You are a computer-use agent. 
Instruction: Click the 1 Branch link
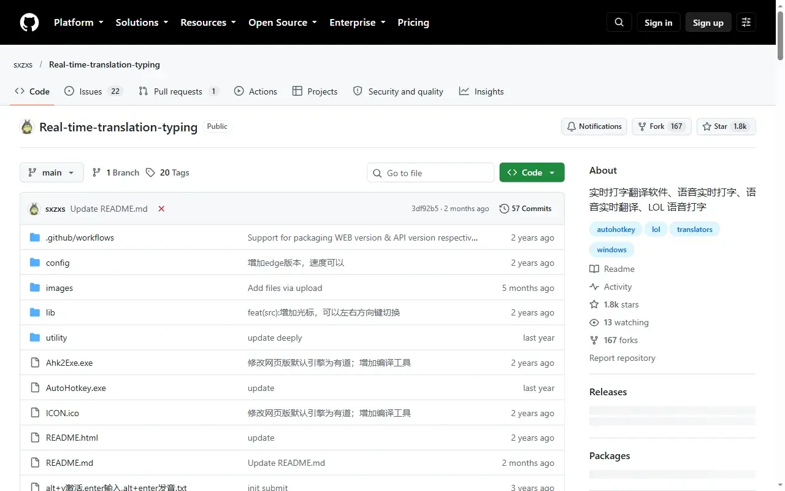pyautogui.click(x=116, y=172)
